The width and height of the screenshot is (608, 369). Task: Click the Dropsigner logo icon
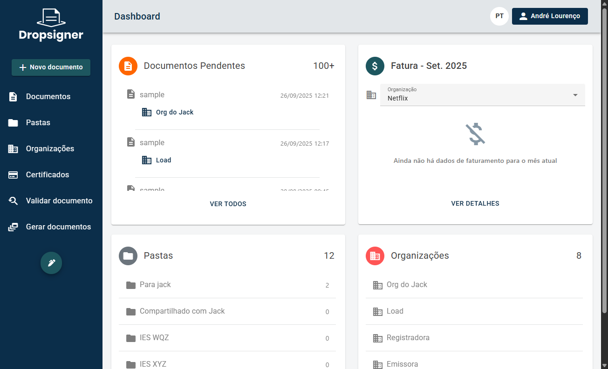tap(51, 17)
